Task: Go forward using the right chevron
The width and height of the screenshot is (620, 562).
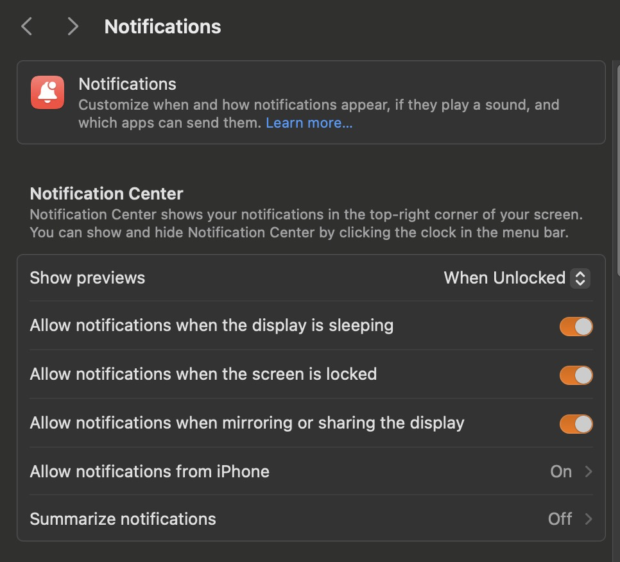Action: click(73, 26)
